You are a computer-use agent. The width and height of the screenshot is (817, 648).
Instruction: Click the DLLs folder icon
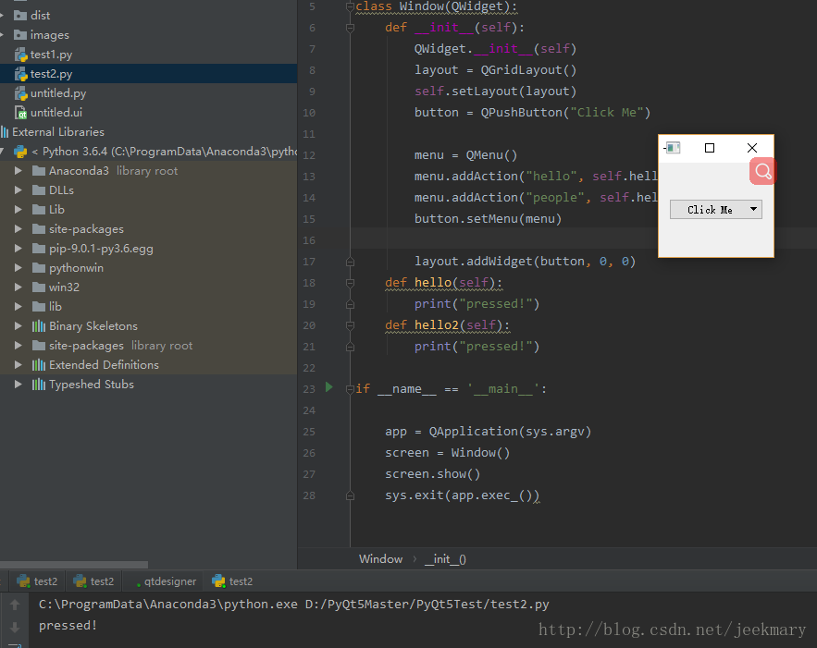click(x=39, y=190)
